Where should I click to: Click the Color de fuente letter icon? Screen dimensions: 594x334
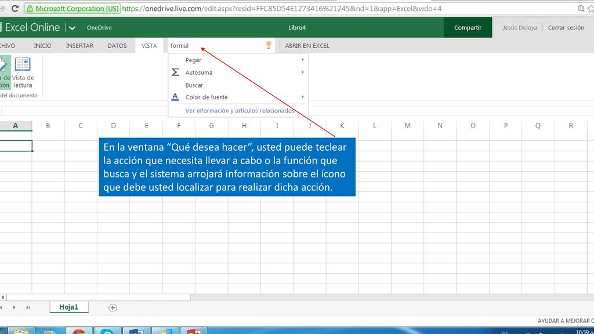pyautogui.click(x=175, y=97)
